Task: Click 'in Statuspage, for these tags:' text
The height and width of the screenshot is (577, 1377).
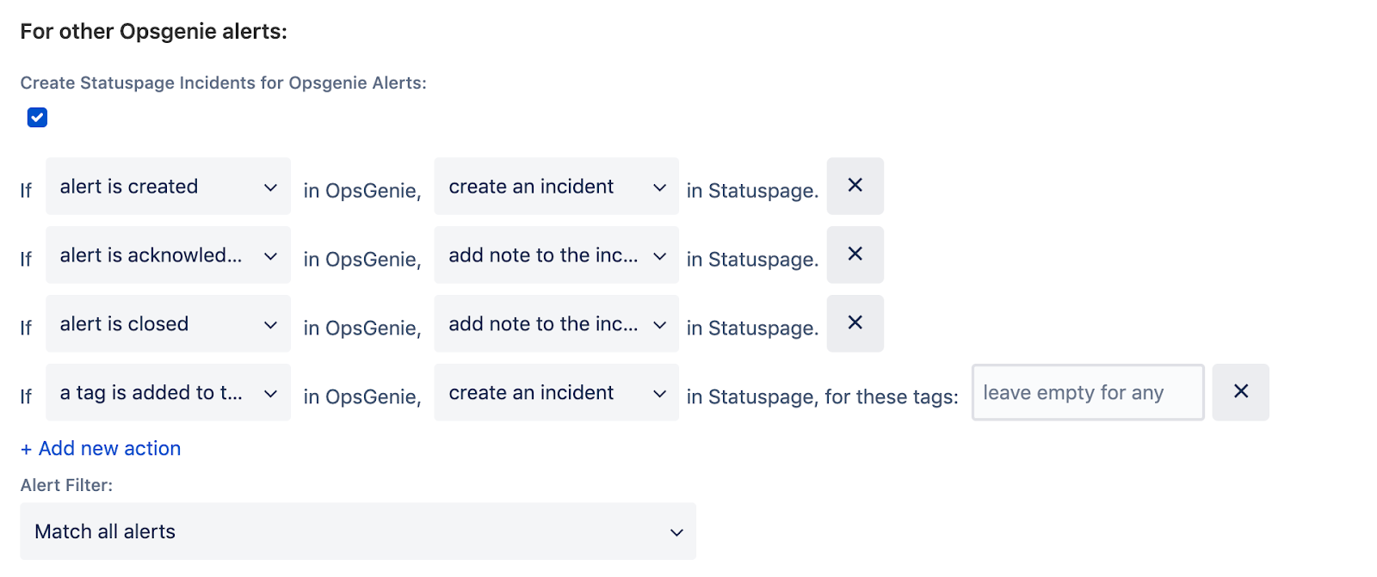Action: tap(822, 397)
